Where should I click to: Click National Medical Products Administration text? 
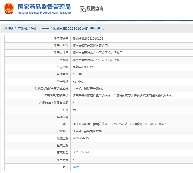(44, 13)
